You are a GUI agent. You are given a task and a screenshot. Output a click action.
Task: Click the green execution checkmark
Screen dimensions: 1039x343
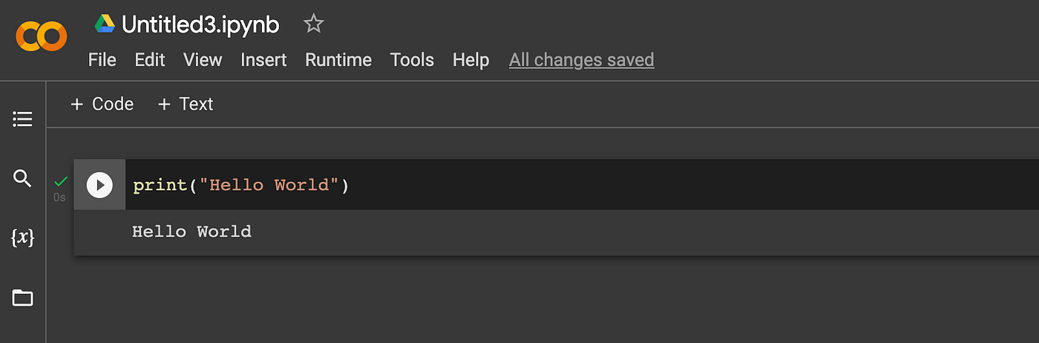pos(61,181)
